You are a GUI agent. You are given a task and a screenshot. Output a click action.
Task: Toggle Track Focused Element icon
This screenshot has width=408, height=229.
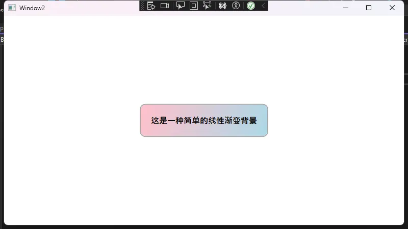click(207, 6)
